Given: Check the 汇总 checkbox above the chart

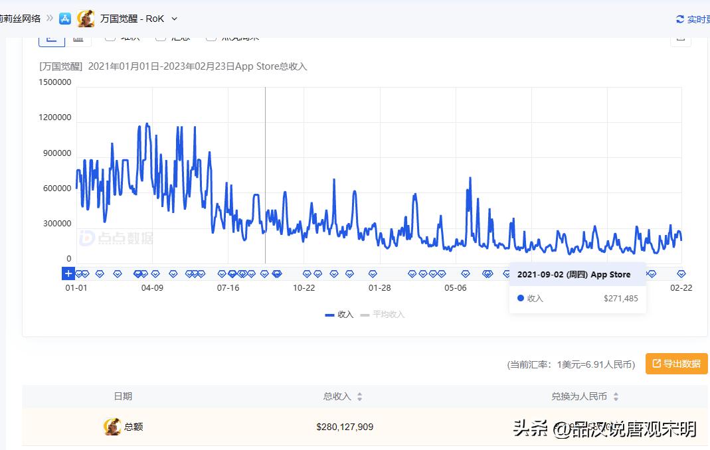Looking at the screenshot, I should [160, 37].
